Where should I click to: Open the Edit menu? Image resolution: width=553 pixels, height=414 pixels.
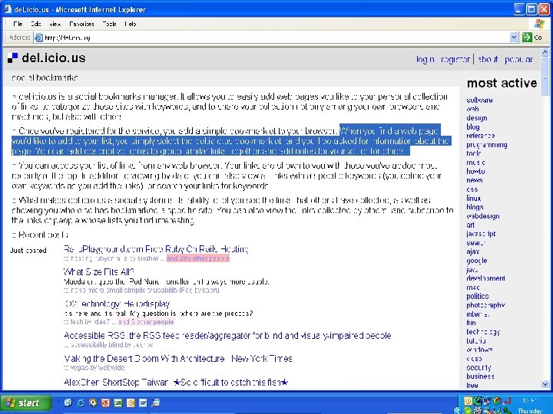point(35,24)
